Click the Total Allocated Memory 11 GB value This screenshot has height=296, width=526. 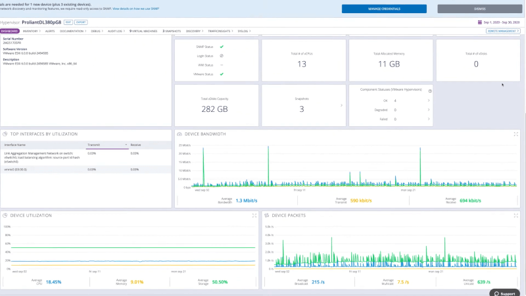(389, 64)
